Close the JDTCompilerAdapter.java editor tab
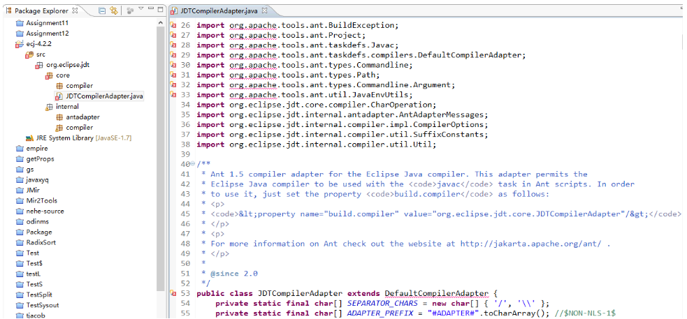Screen dimensions: 687x319 (265, 11)
